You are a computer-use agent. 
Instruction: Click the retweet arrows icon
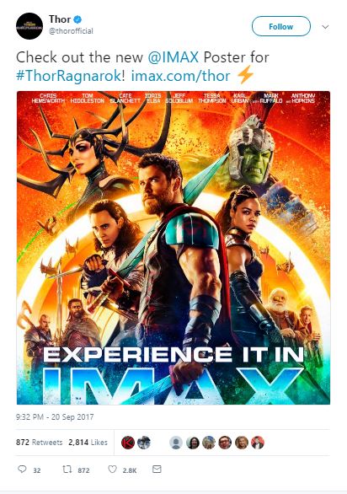(67, 470)
